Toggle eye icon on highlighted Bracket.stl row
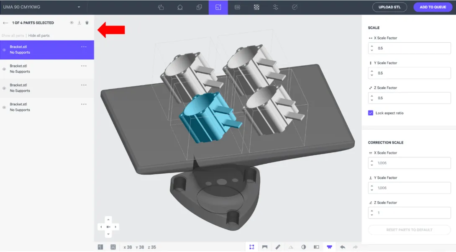This screenshot has width=456, height=252. 4,50
